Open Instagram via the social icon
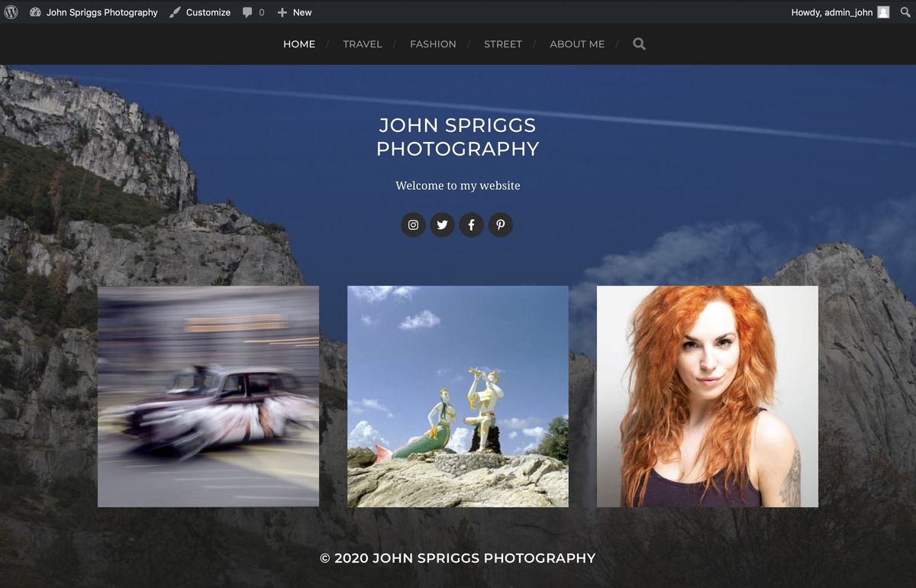The image size is (916, 588). (x=413, y=225)
